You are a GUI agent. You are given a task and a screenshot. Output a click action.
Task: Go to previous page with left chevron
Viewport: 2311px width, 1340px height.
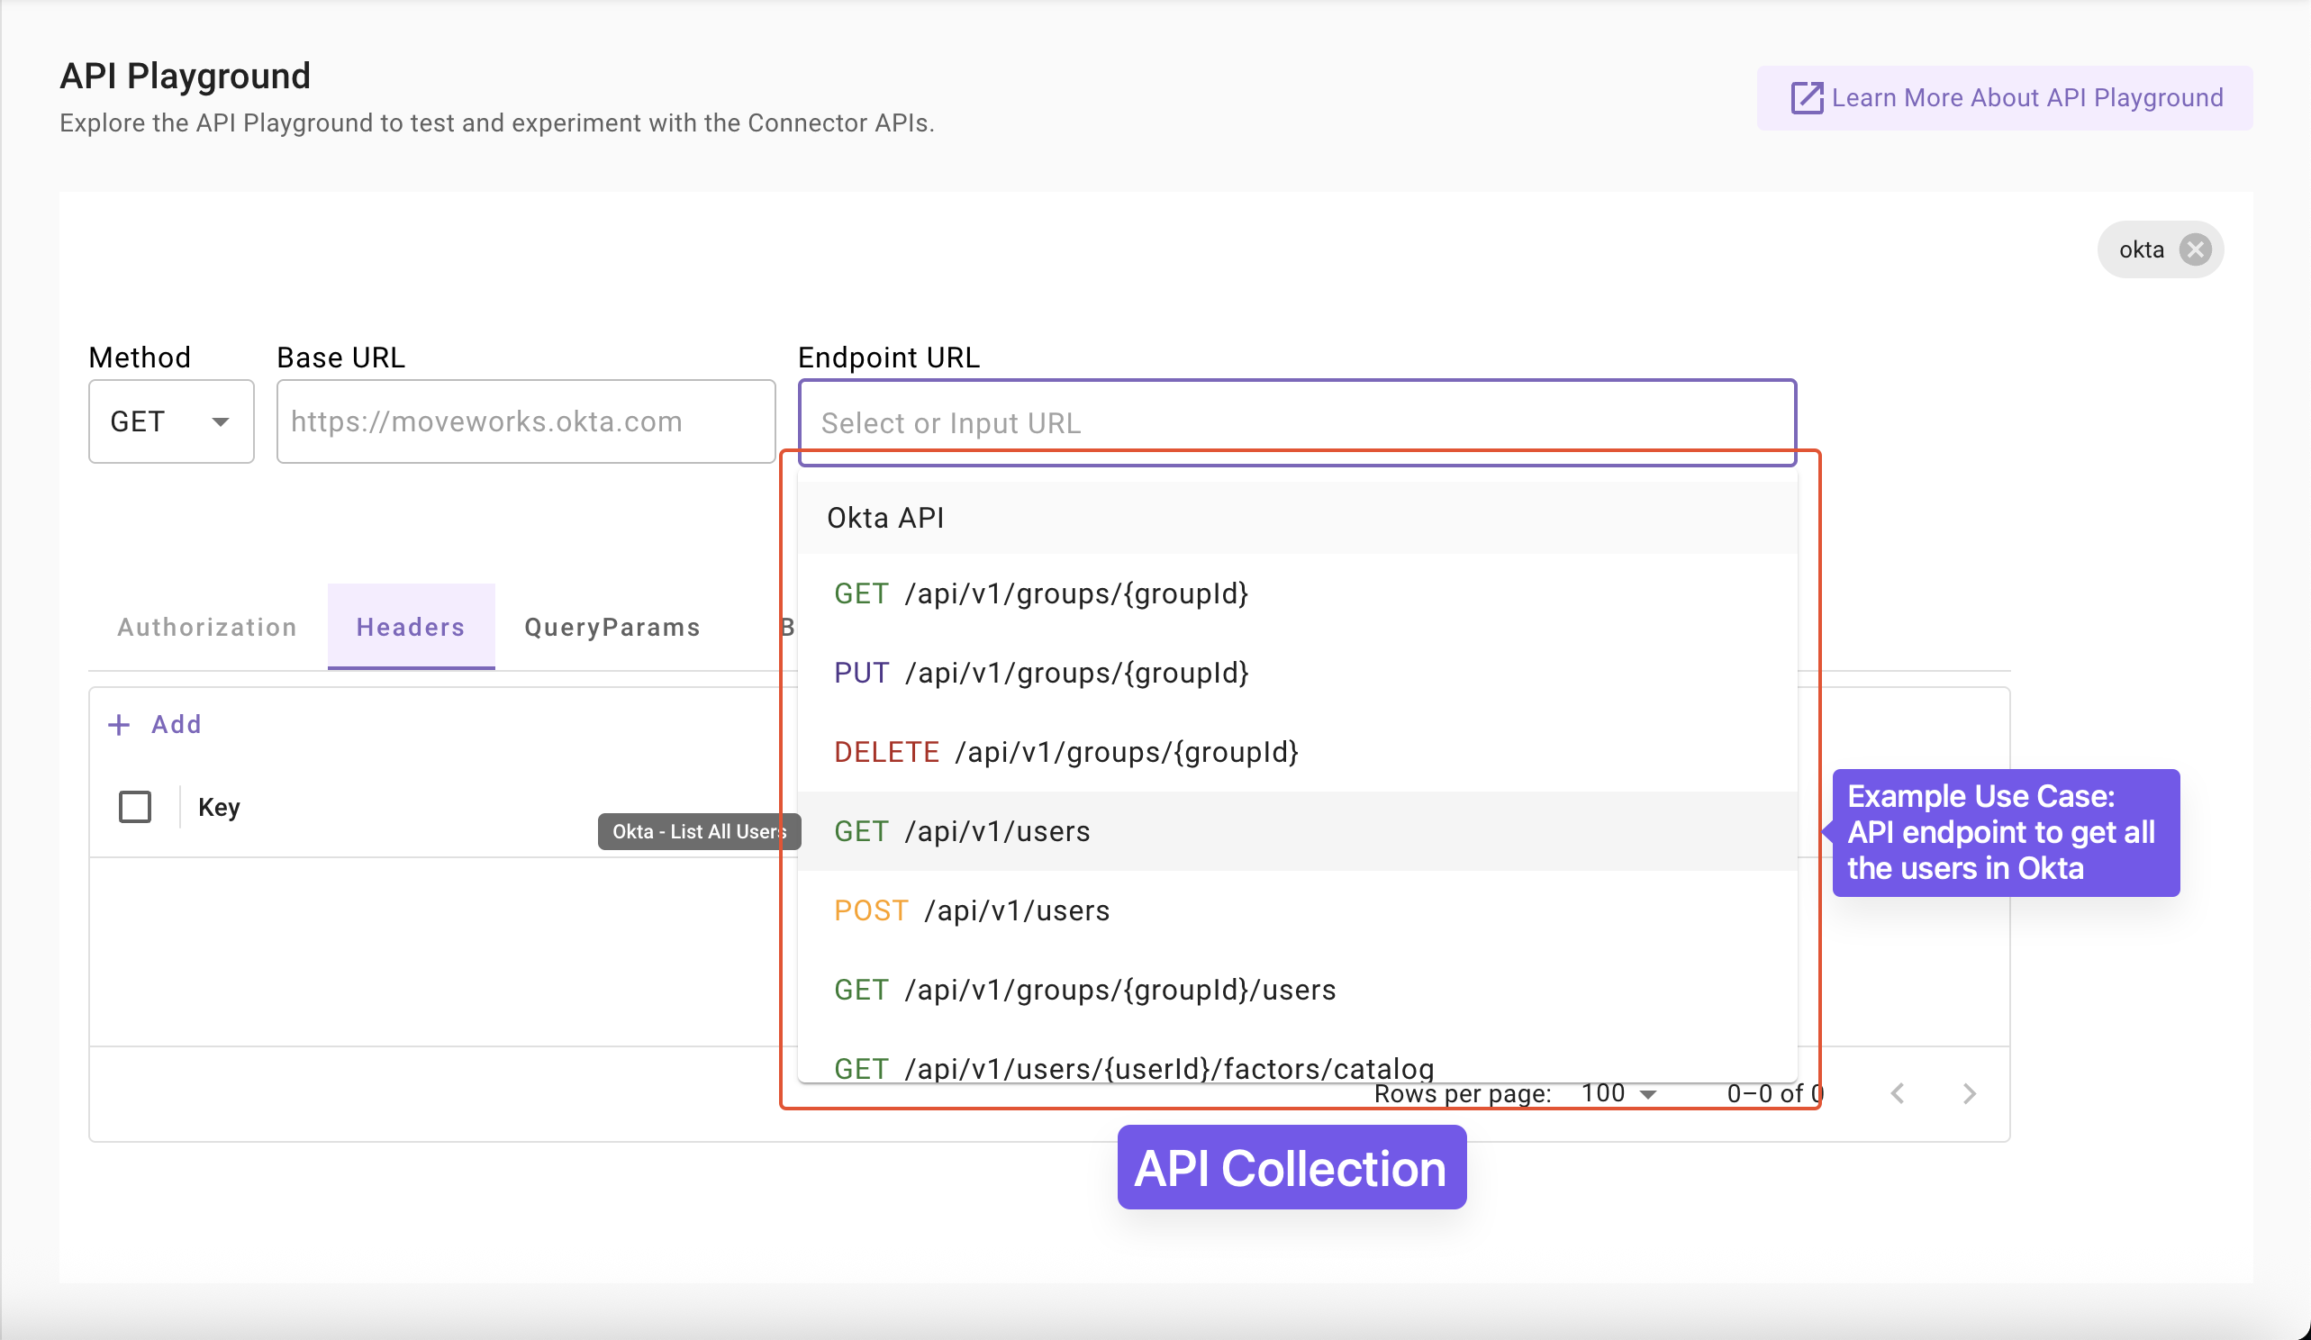[1898, 1093]
